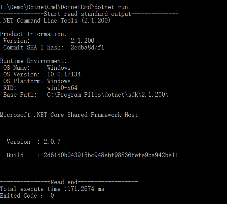
Task: Click the 'Commit SHA-1 hash:' label
Action: click(x=33, y=47)
